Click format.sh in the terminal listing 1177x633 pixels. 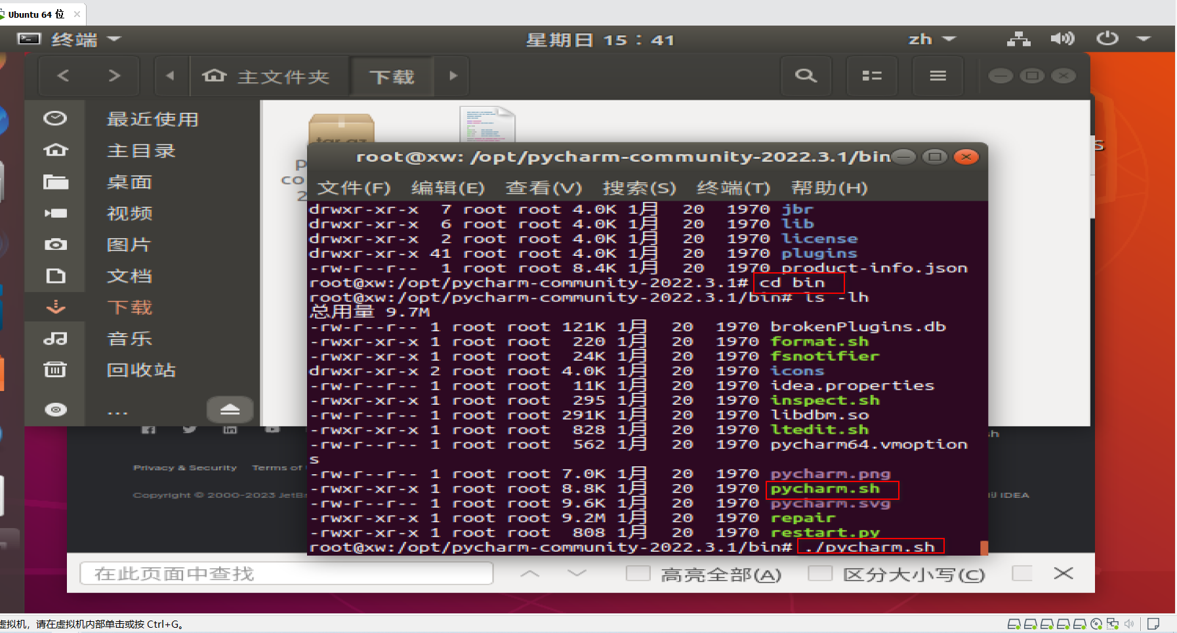coord(819,341)
